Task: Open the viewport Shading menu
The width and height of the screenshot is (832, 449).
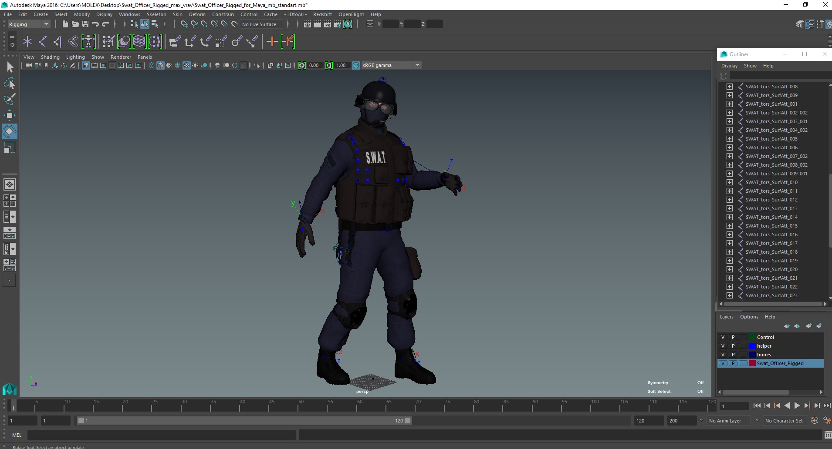Action: 50,57
